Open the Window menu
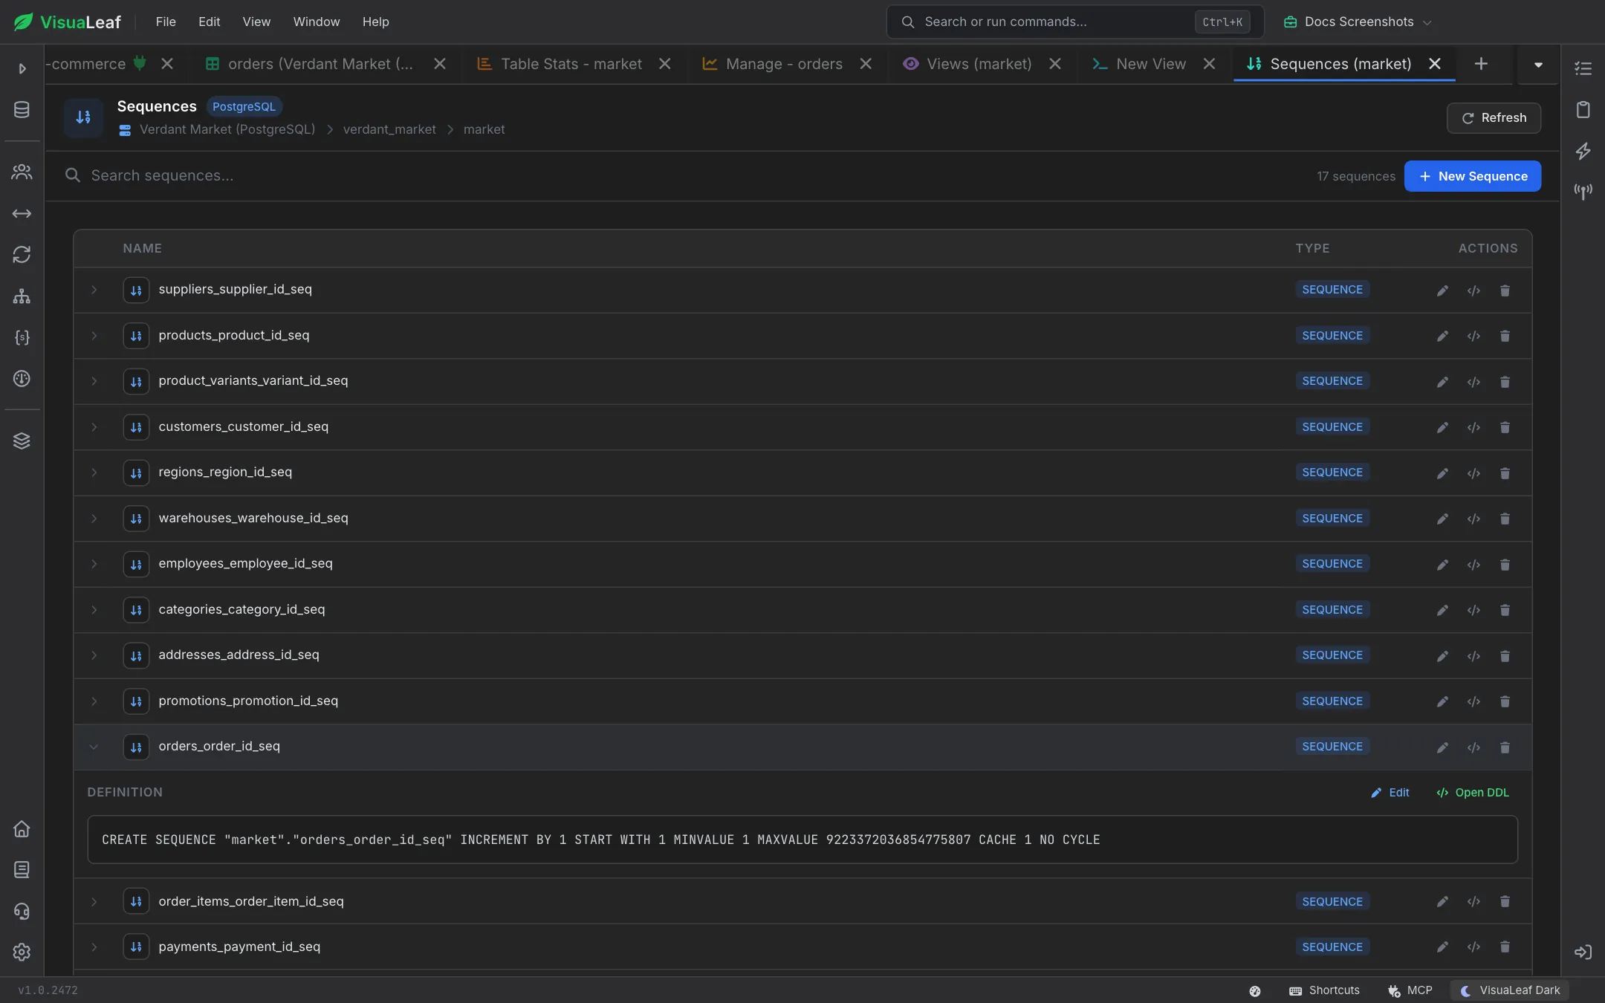The width and height of the screenshot is (1605, 1003). [x=317, y=22]
